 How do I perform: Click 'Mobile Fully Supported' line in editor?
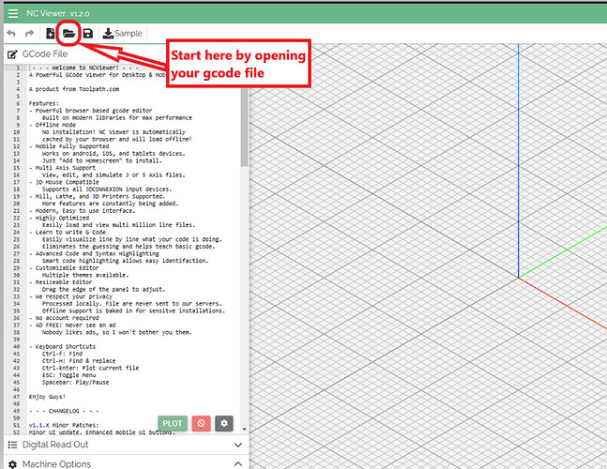[x=68, y=146]
